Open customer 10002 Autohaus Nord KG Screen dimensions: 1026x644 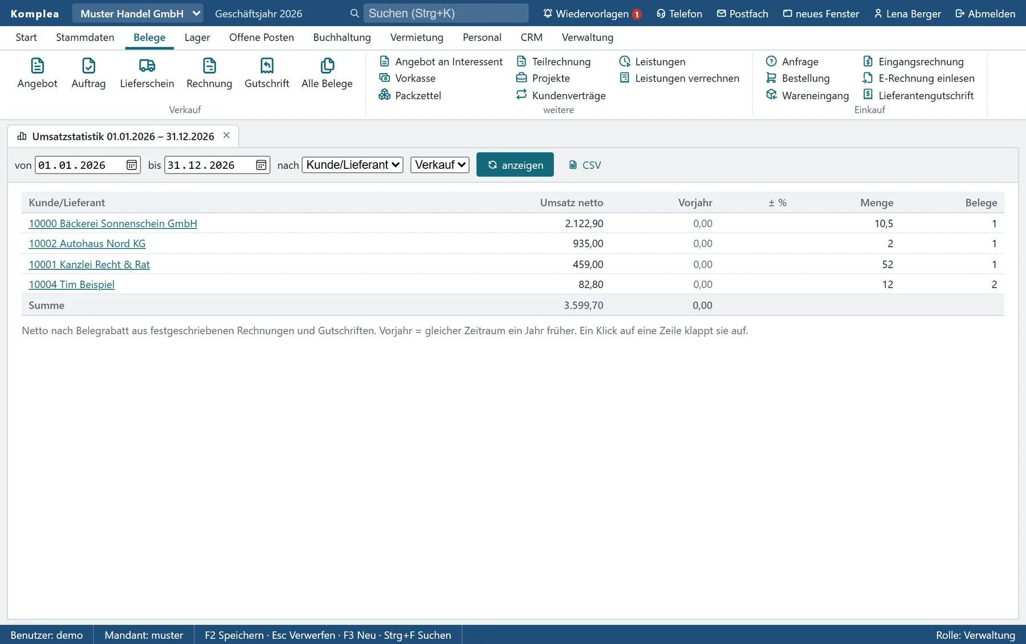tap(87, 244)
